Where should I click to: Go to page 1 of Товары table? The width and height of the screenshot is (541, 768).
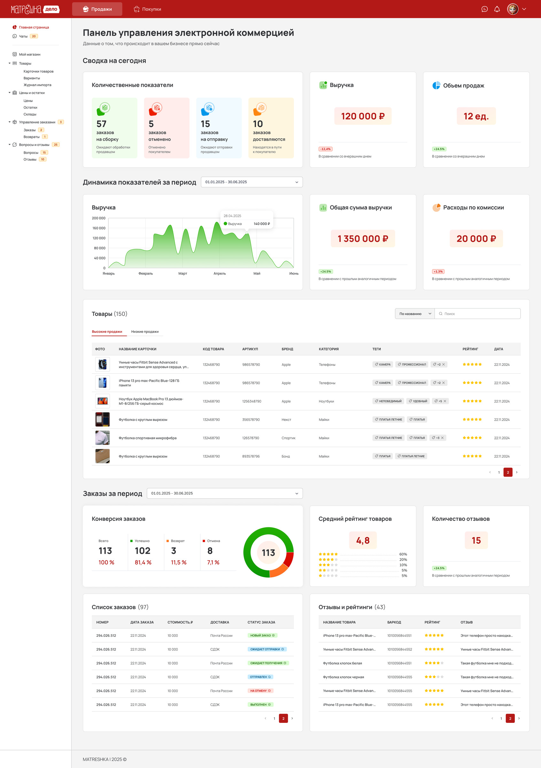[x=499, y=472]
